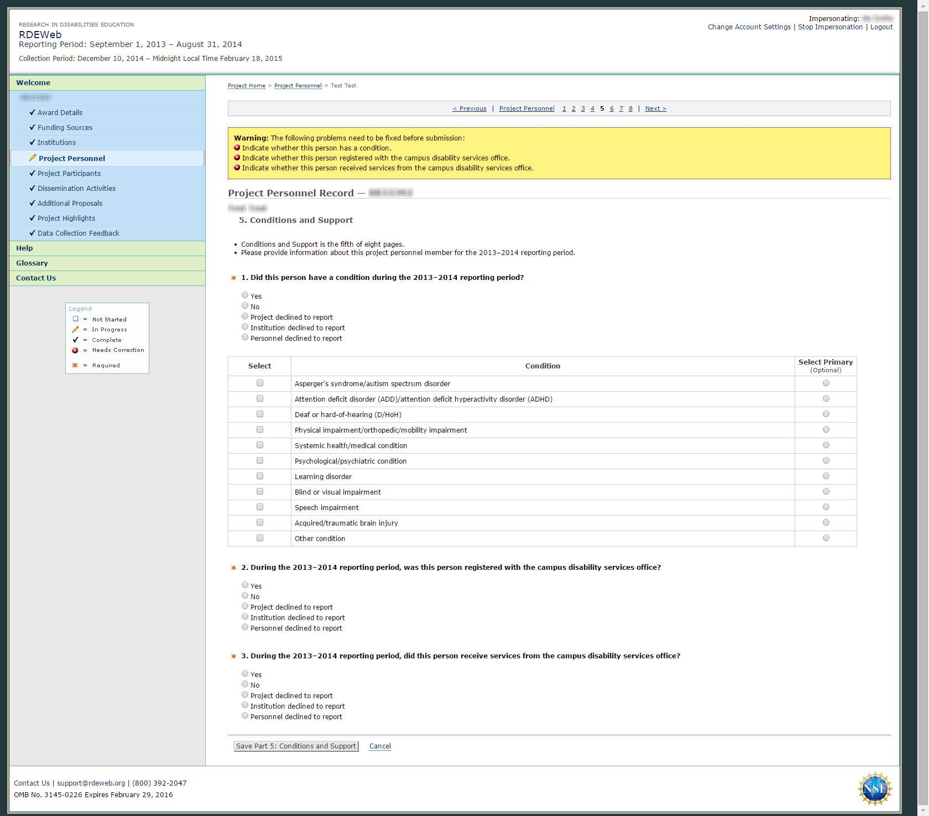Open the Help sidebar section

tap(24, 248)
